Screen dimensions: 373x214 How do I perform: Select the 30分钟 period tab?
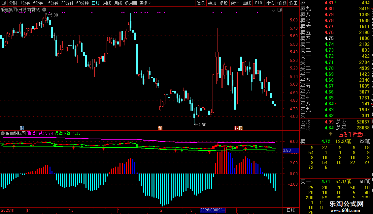[x=67, y=3]
